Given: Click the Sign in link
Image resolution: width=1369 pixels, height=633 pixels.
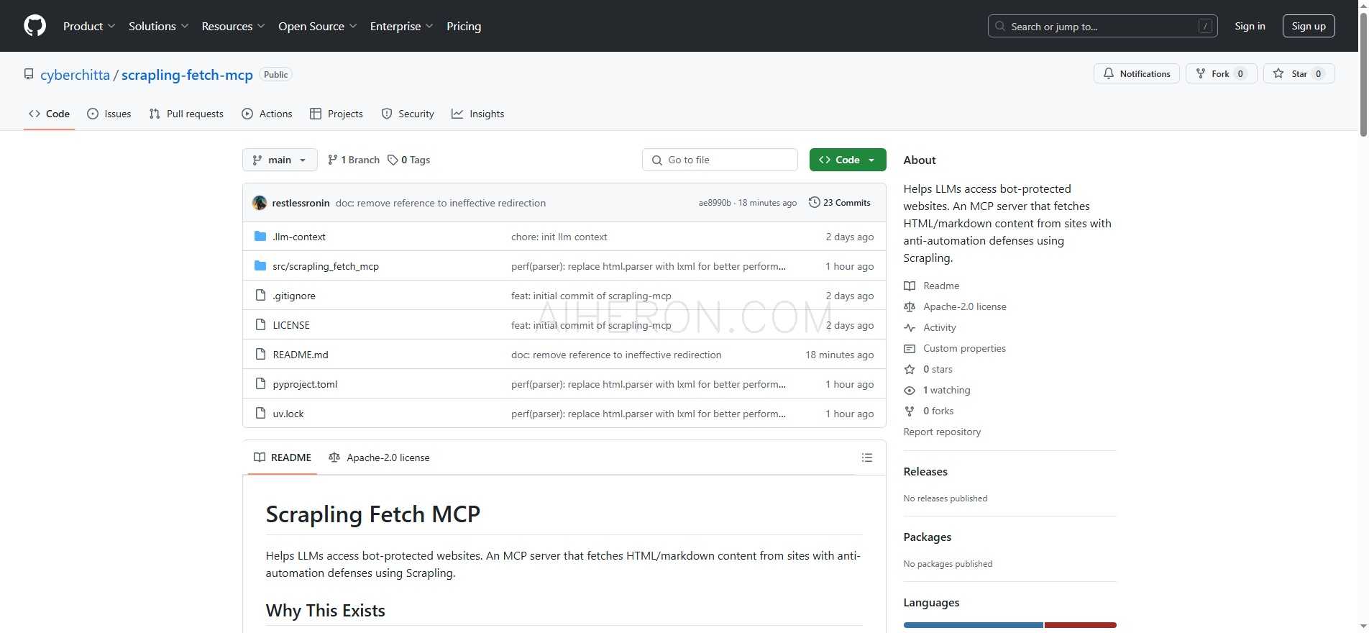Looking at the screenshot, I should point(1250,26).
